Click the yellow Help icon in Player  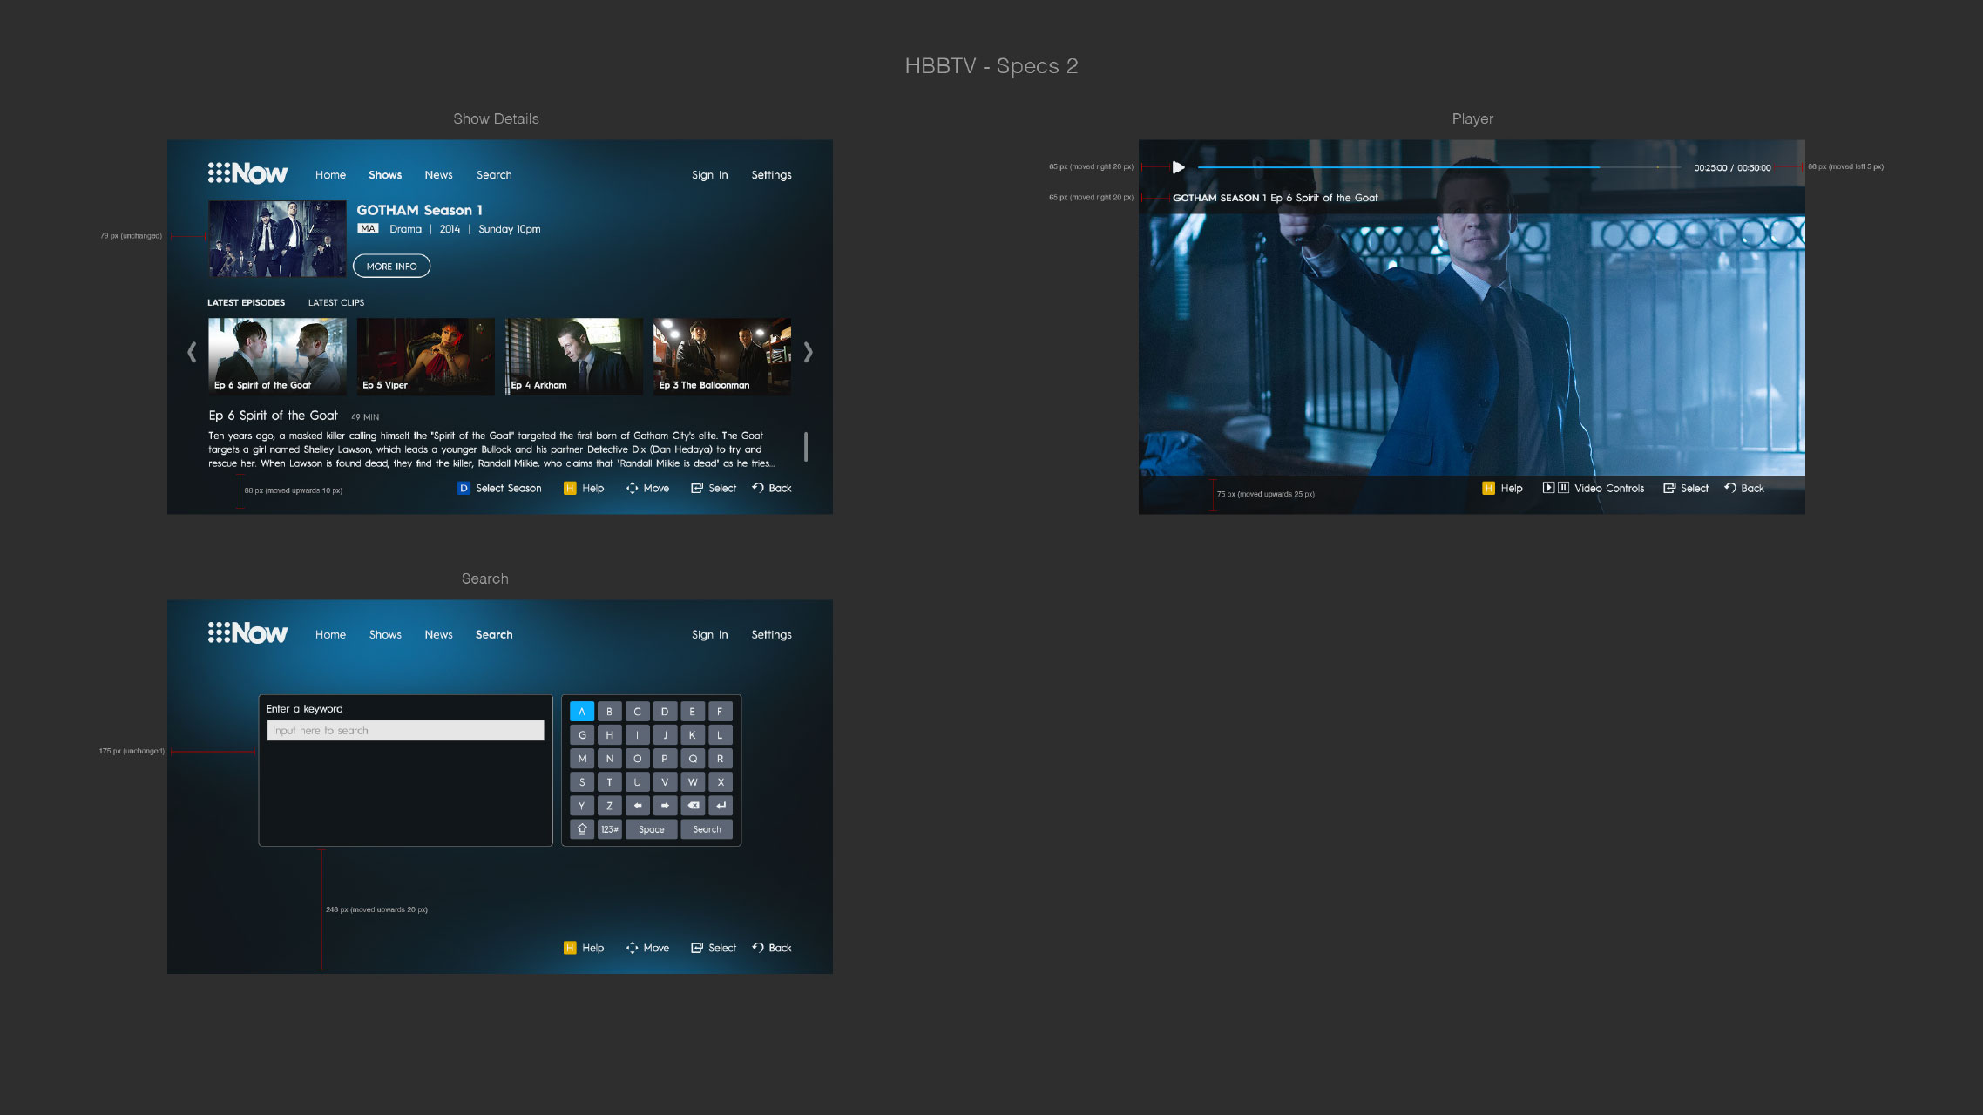[1488, 489]
